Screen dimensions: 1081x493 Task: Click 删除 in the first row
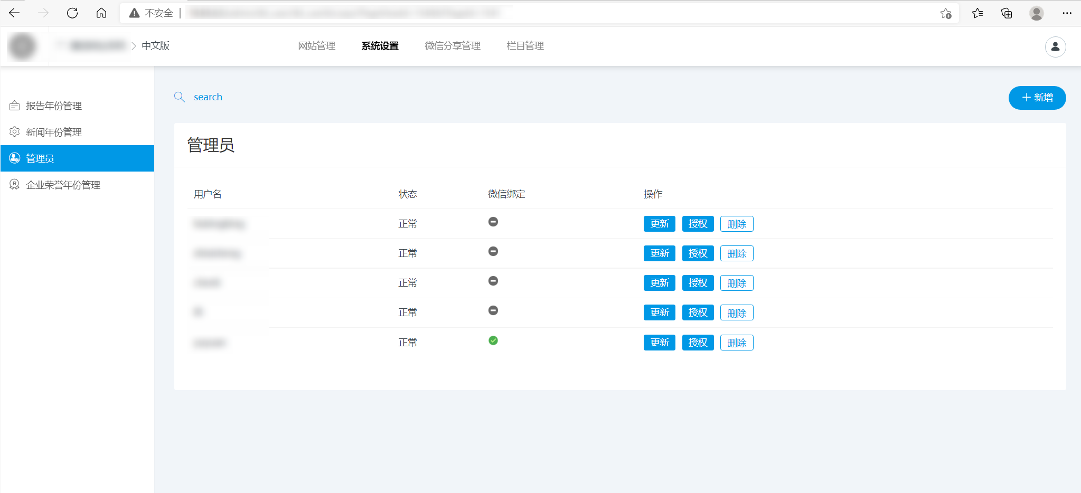pyautogui.click(x=737, y=224)
